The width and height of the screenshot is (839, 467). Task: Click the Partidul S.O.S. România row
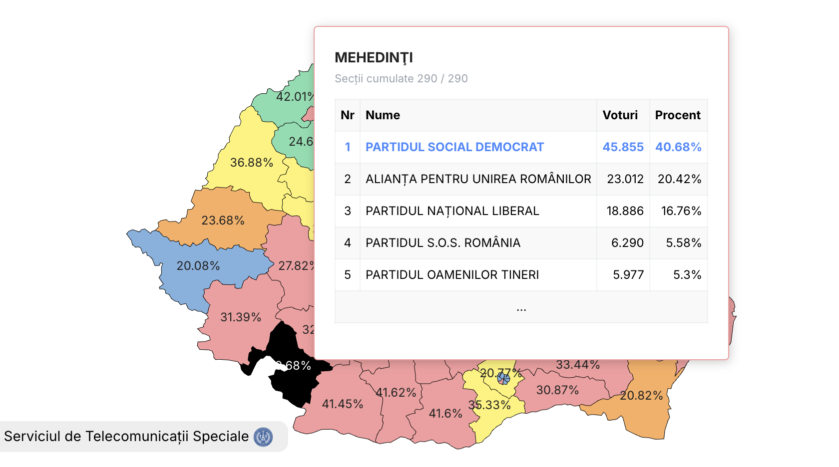point(442,243)
